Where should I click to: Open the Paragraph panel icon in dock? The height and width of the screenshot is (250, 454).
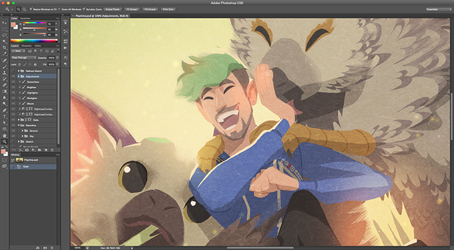click(65, 64)
